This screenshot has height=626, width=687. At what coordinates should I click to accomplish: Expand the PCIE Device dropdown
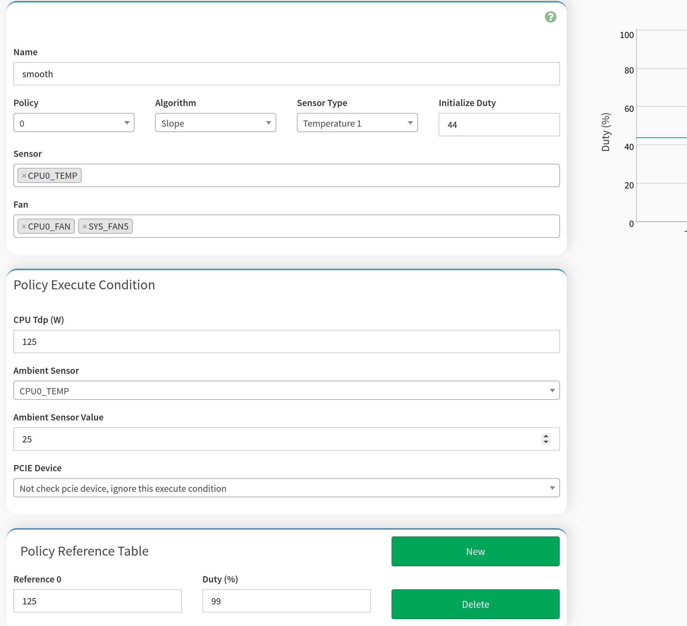pos(286,488)
